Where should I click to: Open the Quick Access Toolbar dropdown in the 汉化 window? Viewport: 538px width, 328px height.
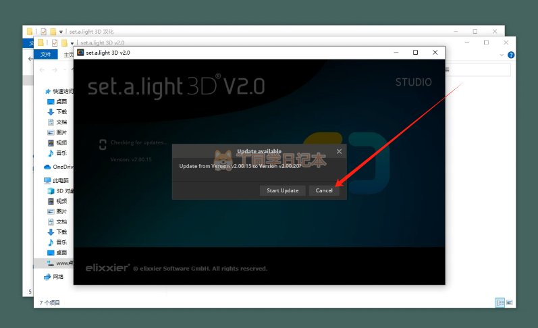[61, 32]
